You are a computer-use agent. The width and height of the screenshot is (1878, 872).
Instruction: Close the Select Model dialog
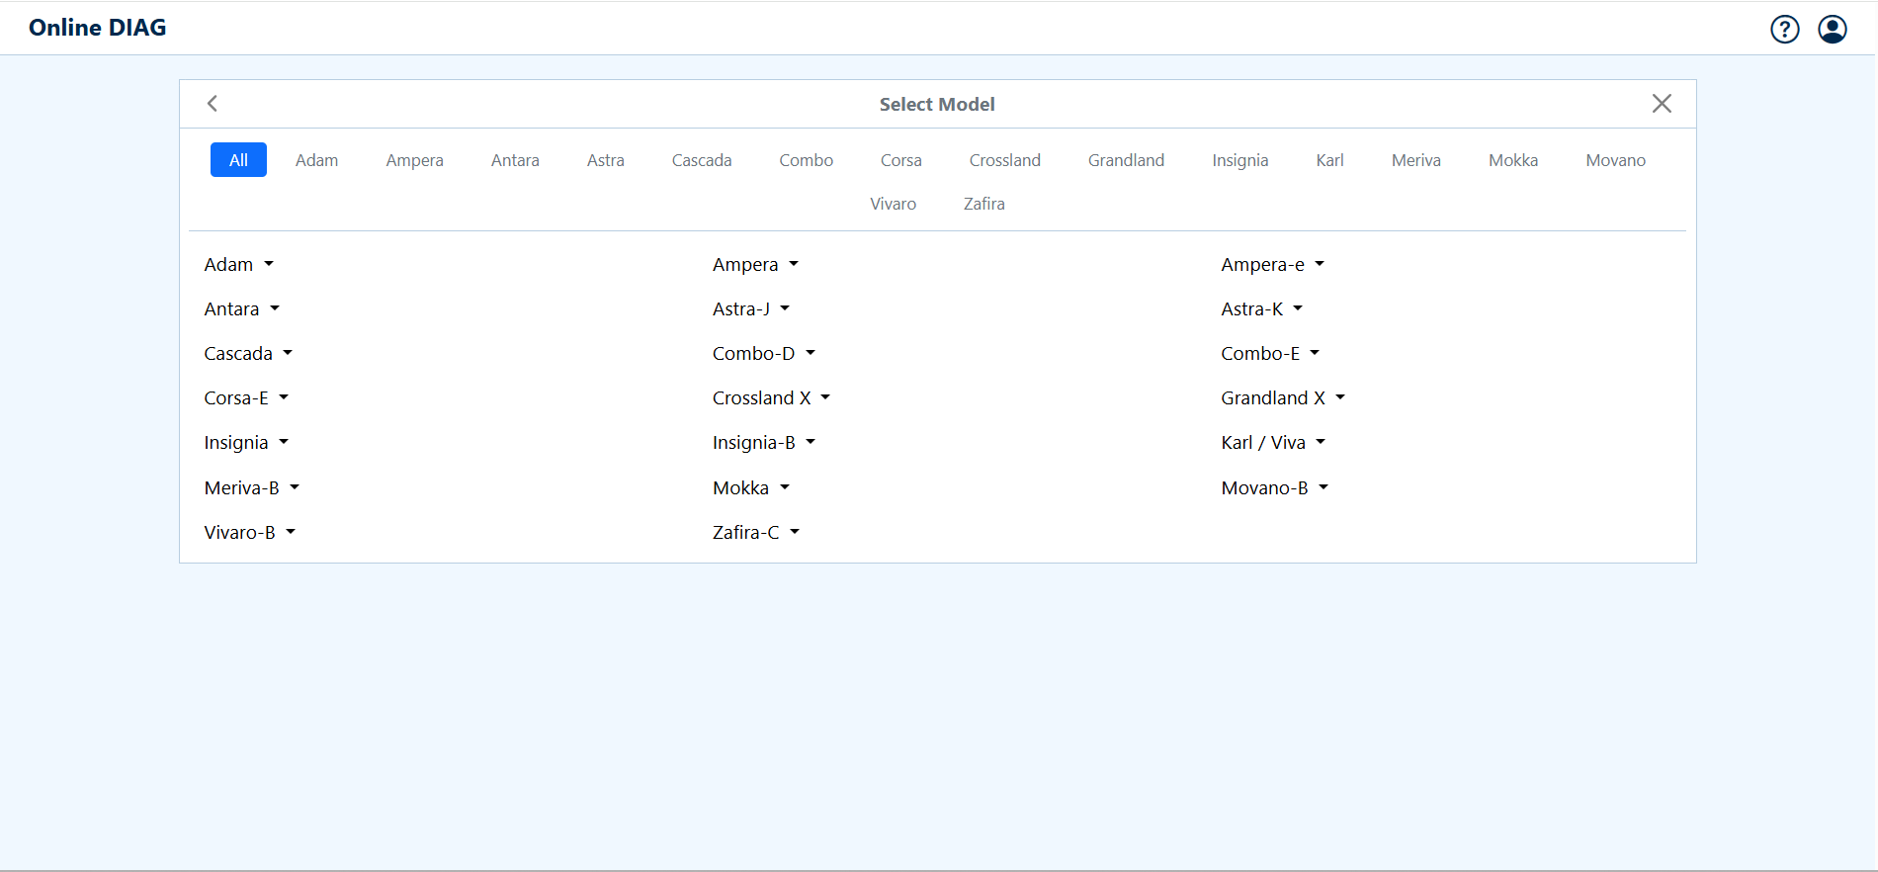[1661, 104]
